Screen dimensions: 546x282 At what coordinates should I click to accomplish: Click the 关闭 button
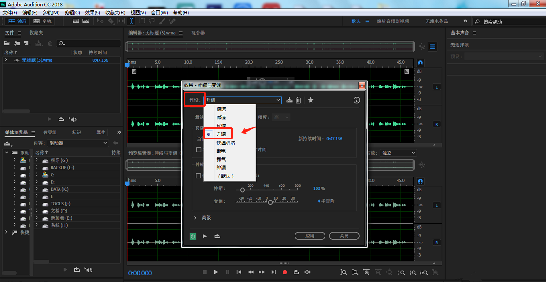[x=344, y=236]
